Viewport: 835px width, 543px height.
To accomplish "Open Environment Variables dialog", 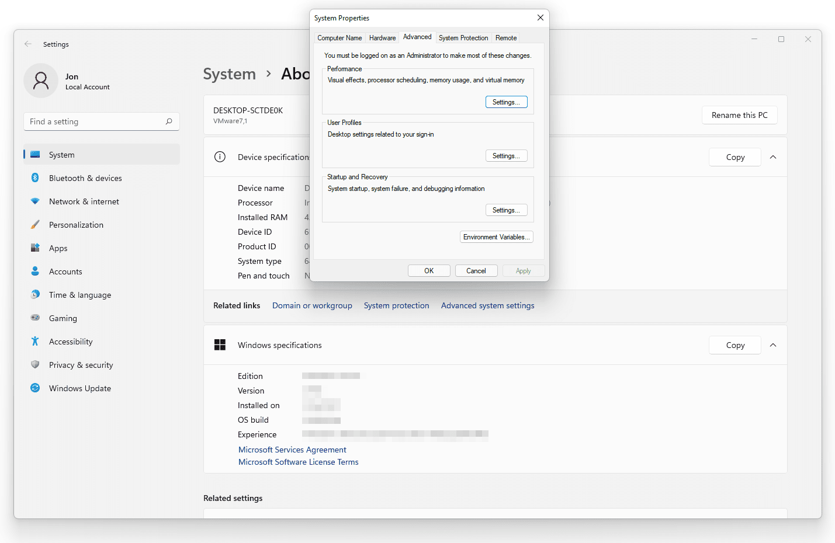I will [x=497, y=237].
